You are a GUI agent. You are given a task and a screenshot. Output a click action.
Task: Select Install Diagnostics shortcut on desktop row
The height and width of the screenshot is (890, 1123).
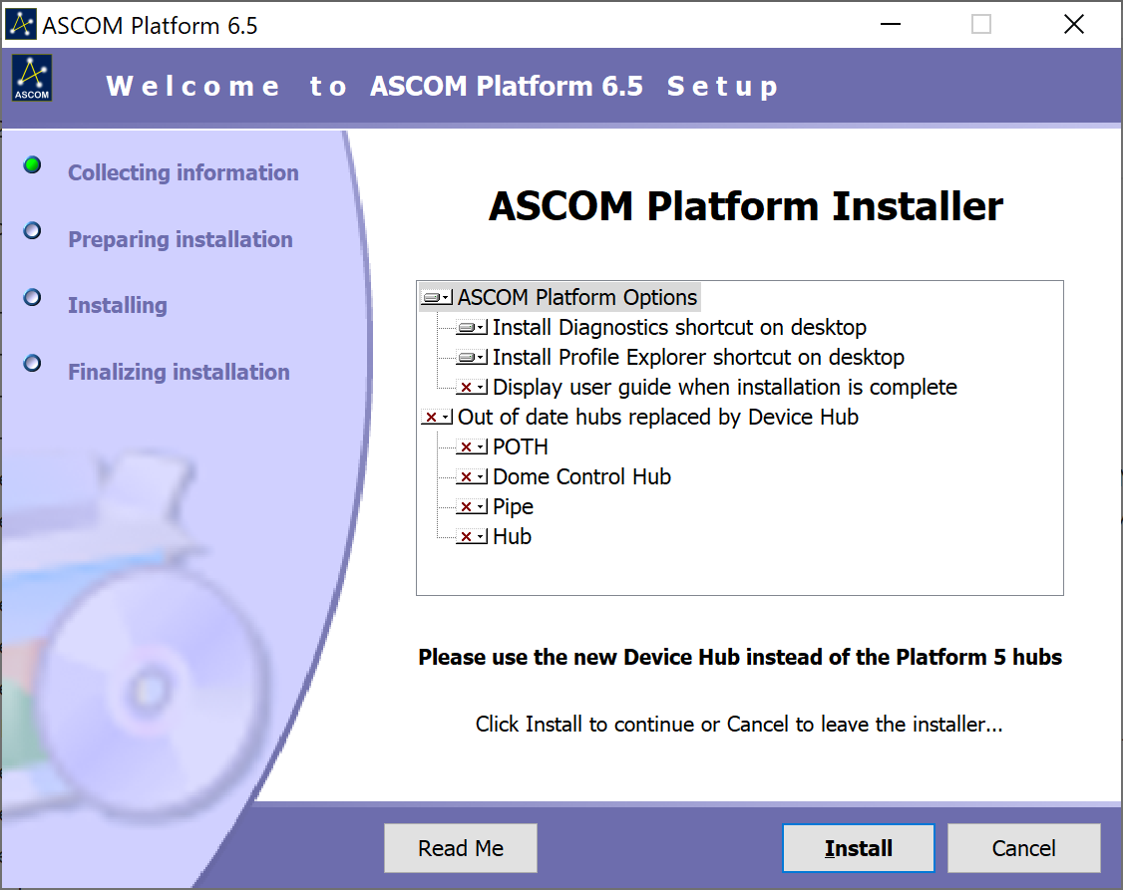tap(679, 328)
